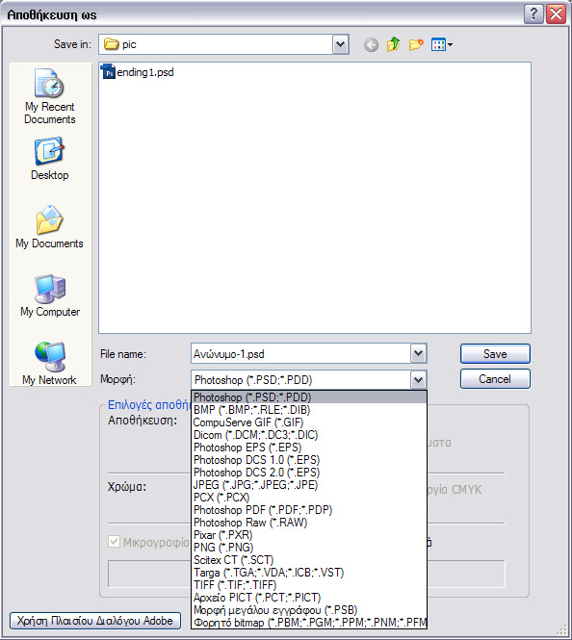
Task: Choose Αρχείο PICT format
Action: 309,598
